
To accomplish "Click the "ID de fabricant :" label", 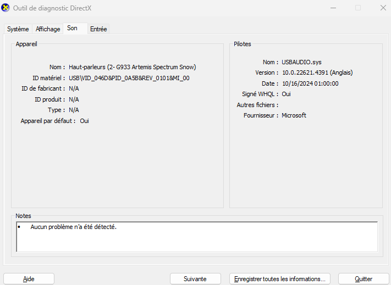I will pos(43,88).
